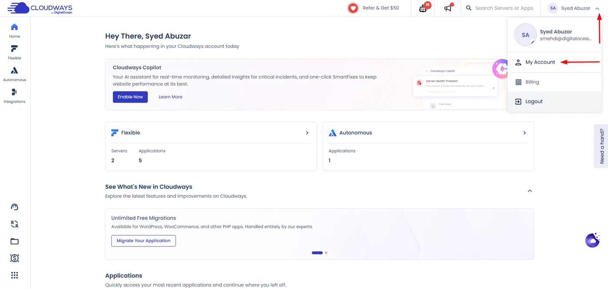
Task: Click the Refer & Get $50 text
Action: point(381,8)
